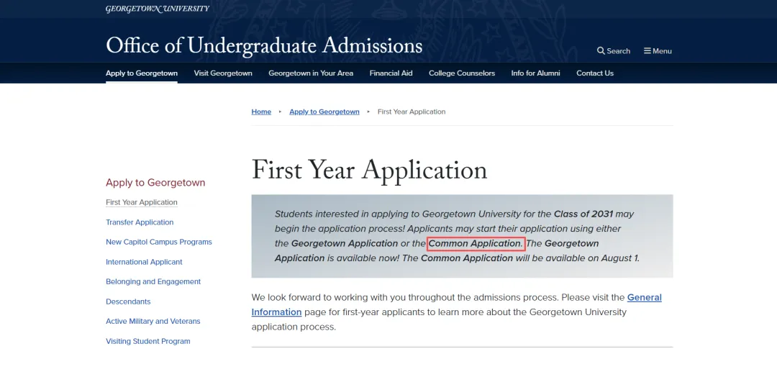
Task: Select College Counselors in navigation bar
Action: [462, 73]
